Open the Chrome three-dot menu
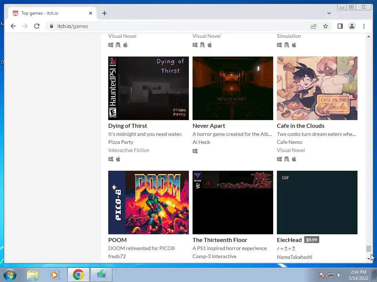377x282 pixels. pos(364,26)
